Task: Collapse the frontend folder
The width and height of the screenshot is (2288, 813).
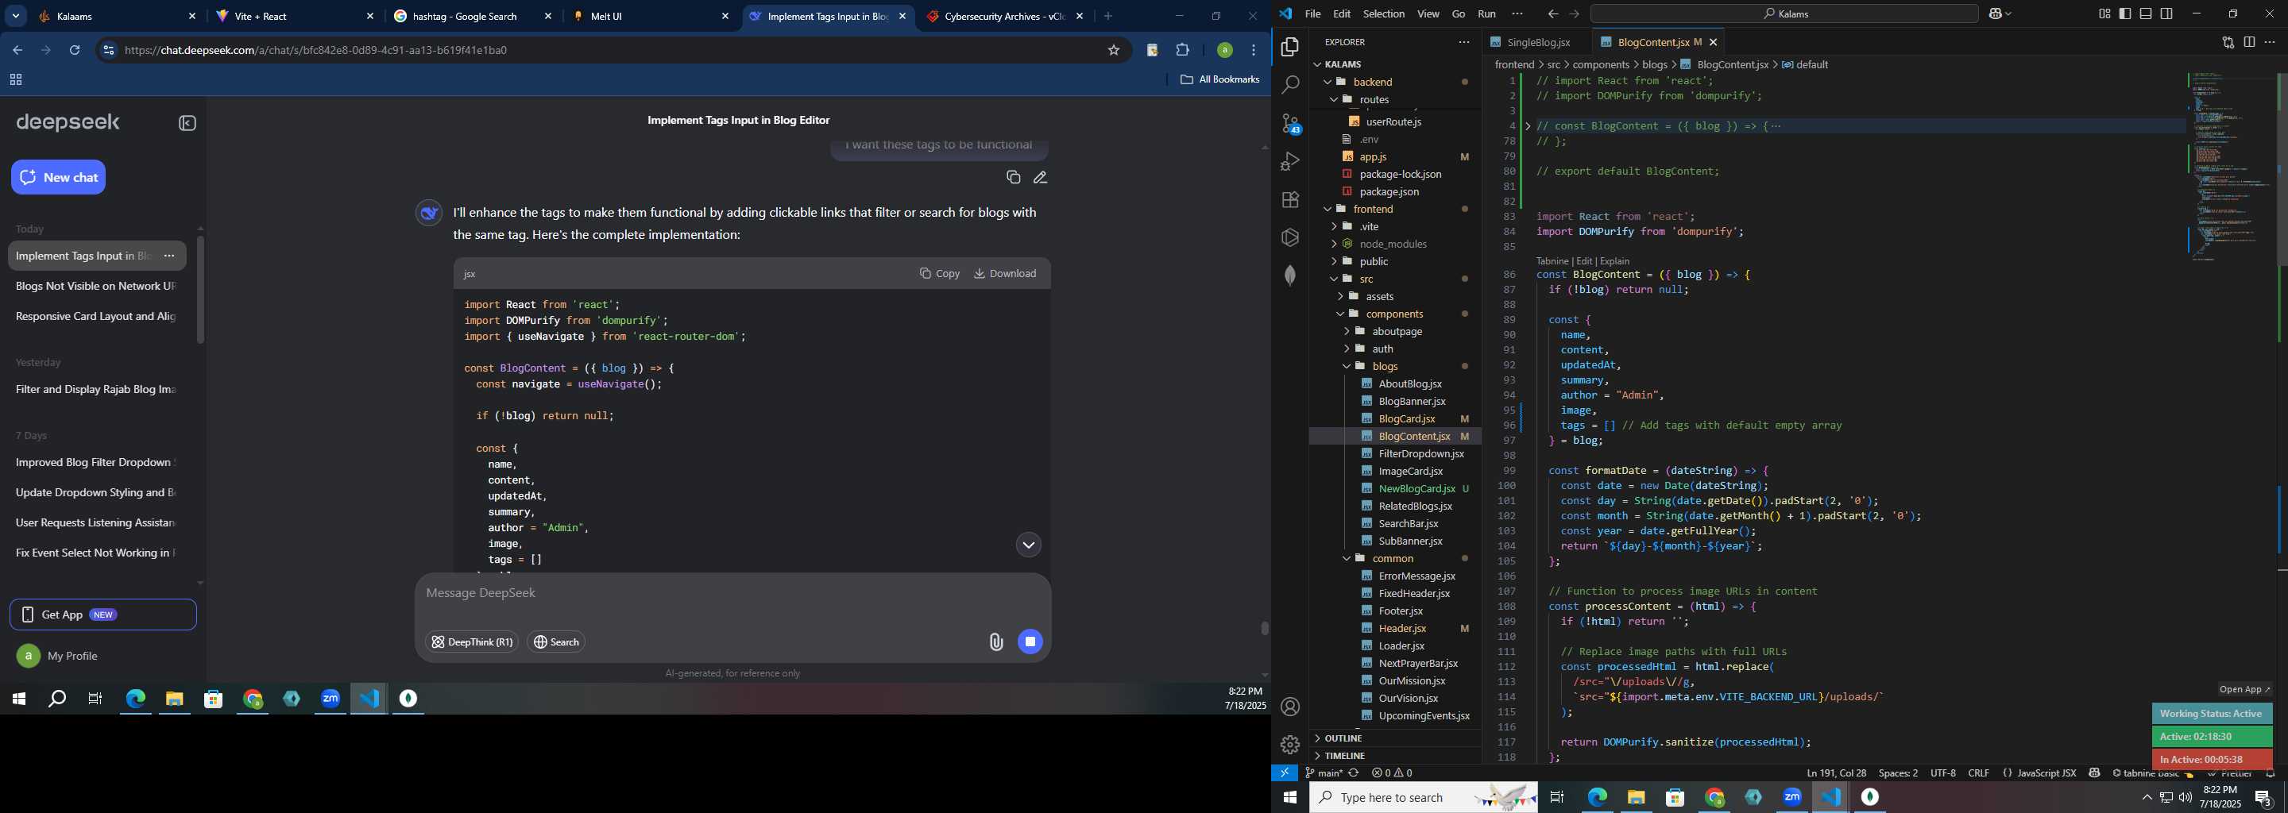Action: click(1328, 209)
